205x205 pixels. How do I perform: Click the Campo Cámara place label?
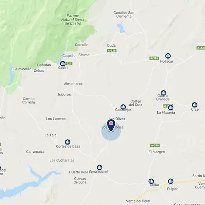(29, 101)
